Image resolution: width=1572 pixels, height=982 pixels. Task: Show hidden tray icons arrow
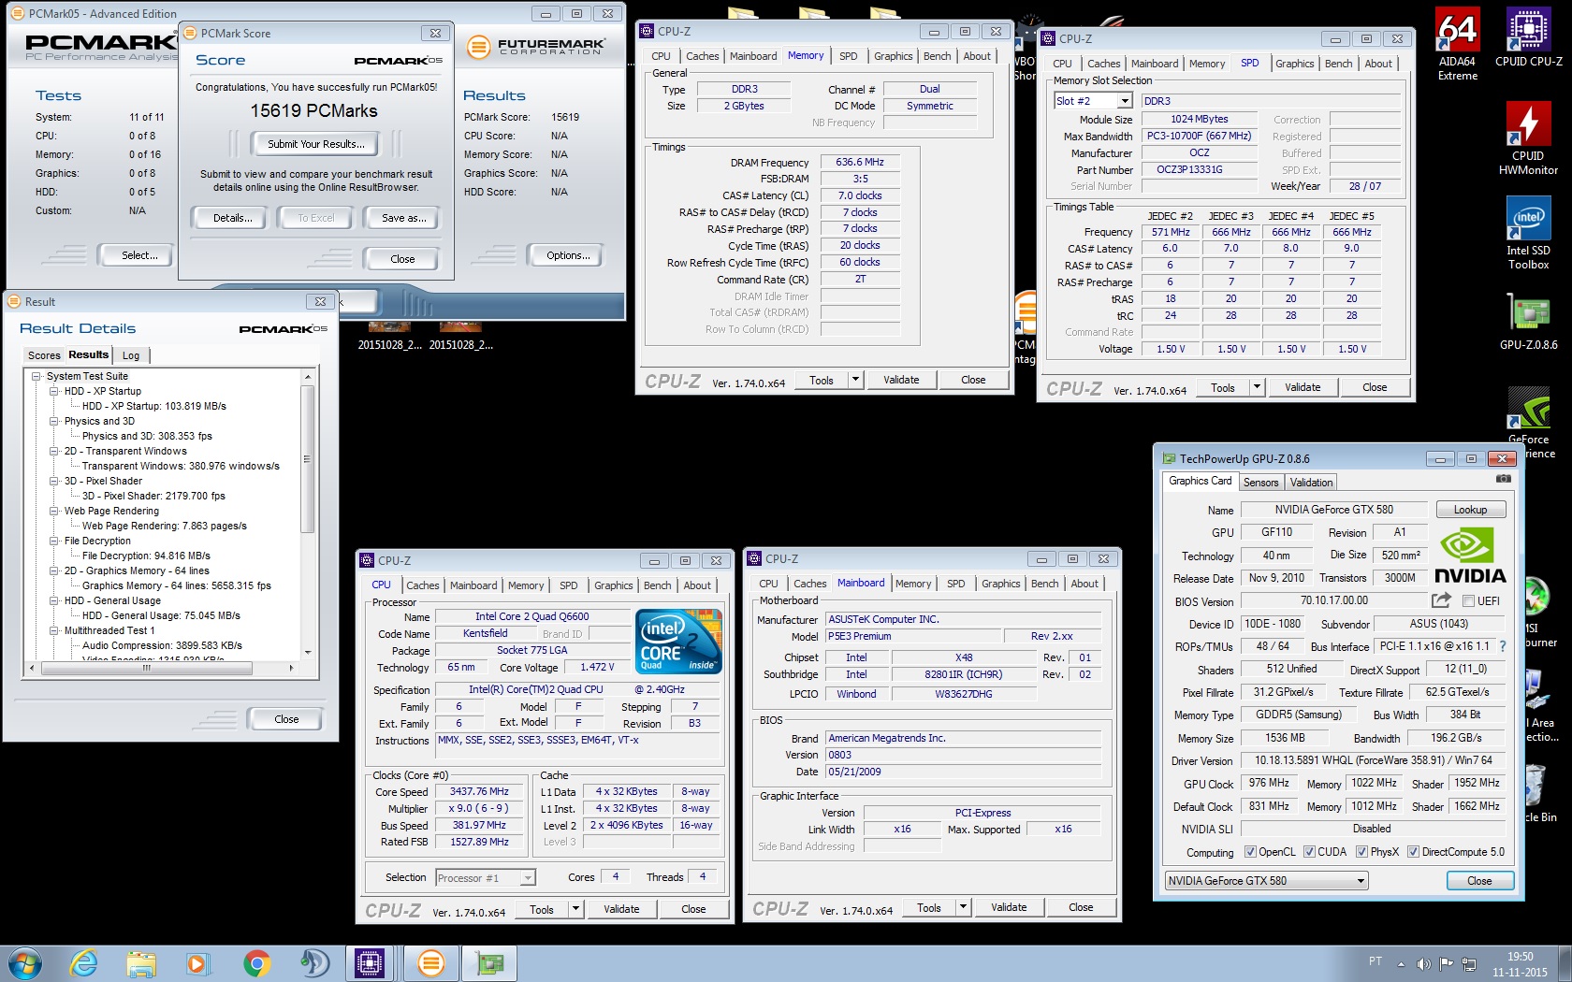tap(1401, 964)
